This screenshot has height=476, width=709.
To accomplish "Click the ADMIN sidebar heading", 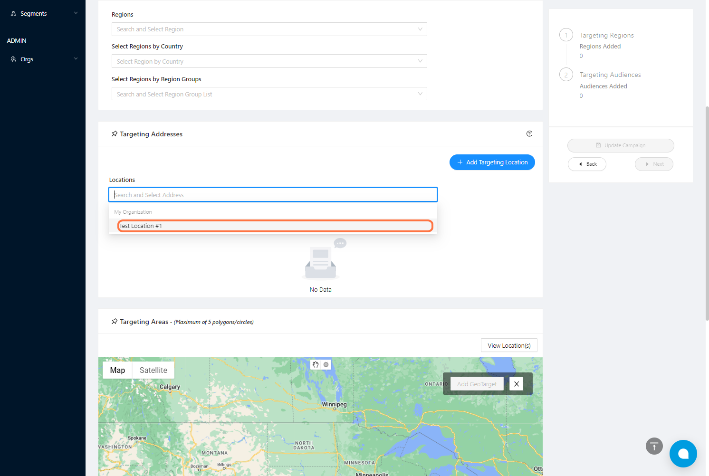I will point(17,41).
